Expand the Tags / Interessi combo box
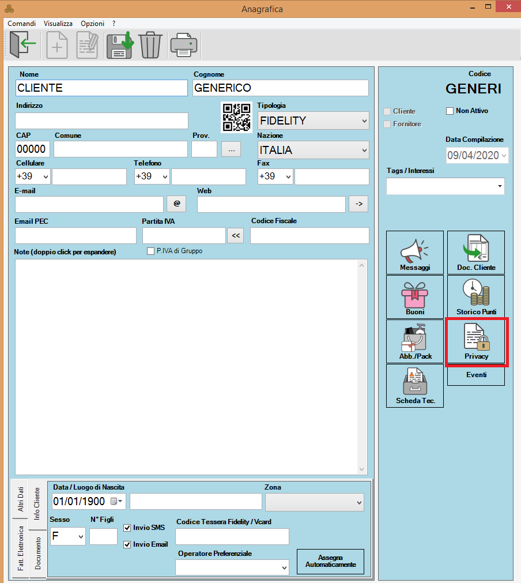Screen dimensions: 521x583 (445, 186)
